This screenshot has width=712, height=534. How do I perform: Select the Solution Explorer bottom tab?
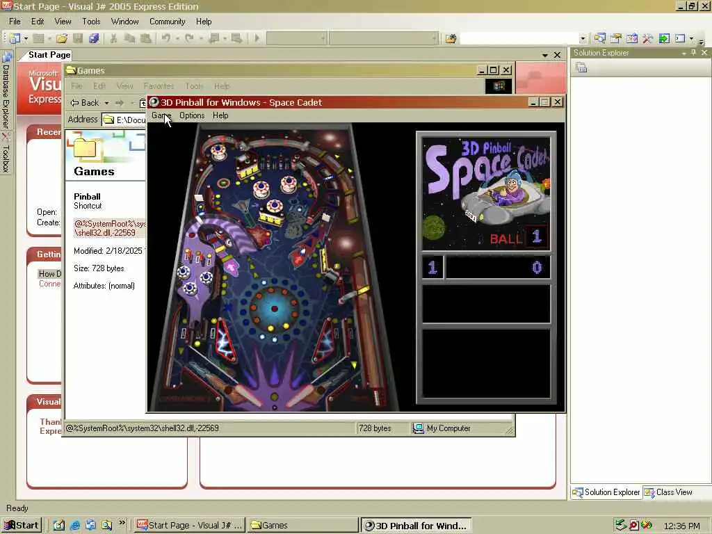(x=606, y=492)
